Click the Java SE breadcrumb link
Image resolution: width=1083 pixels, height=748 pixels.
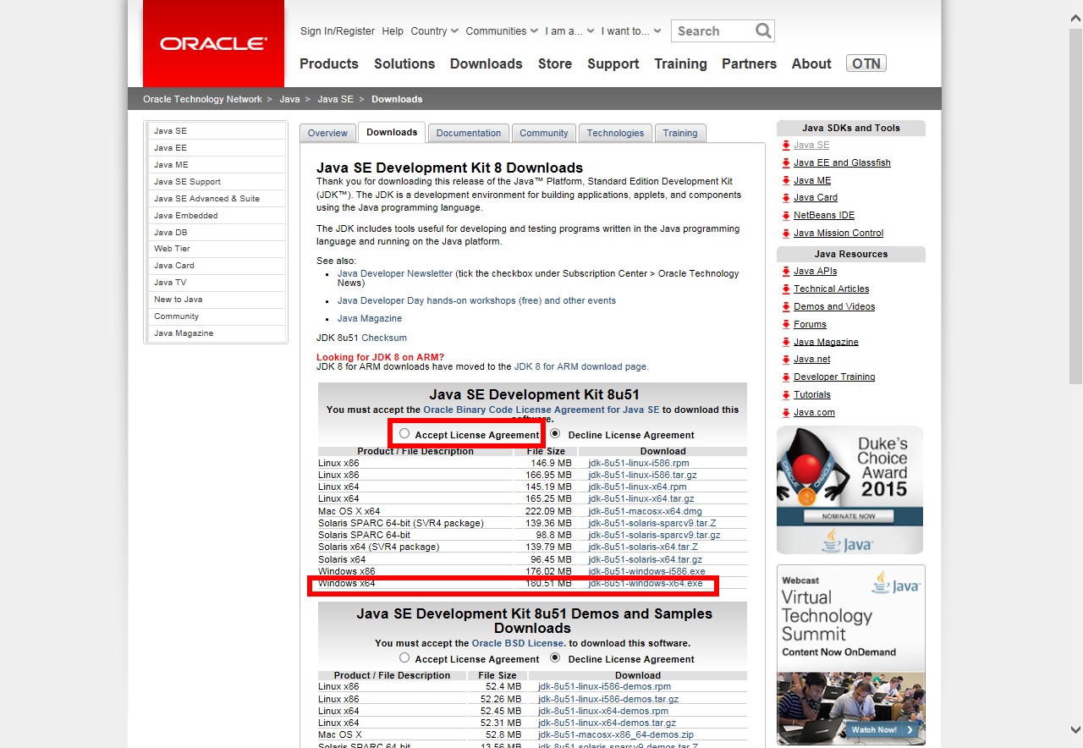[335, 99]
